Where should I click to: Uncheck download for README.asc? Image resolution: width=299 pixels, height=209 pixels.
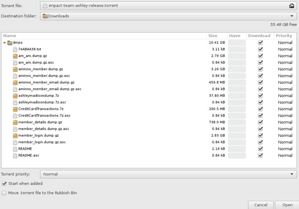coord(260,155)
